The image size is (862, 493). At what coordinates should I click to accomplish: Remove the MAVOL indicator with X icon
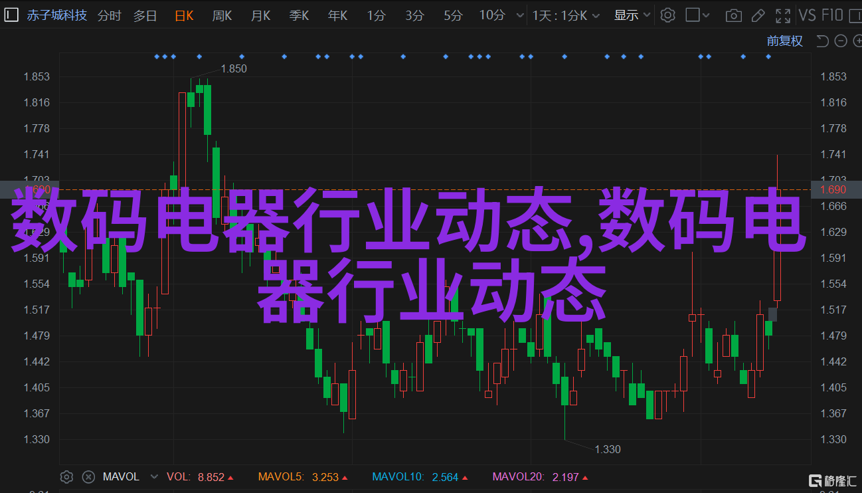88,476
